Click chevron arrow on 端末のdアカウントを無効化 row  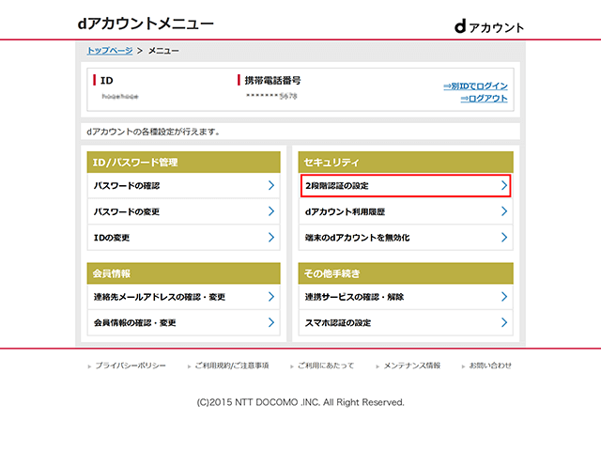point(504,238)
